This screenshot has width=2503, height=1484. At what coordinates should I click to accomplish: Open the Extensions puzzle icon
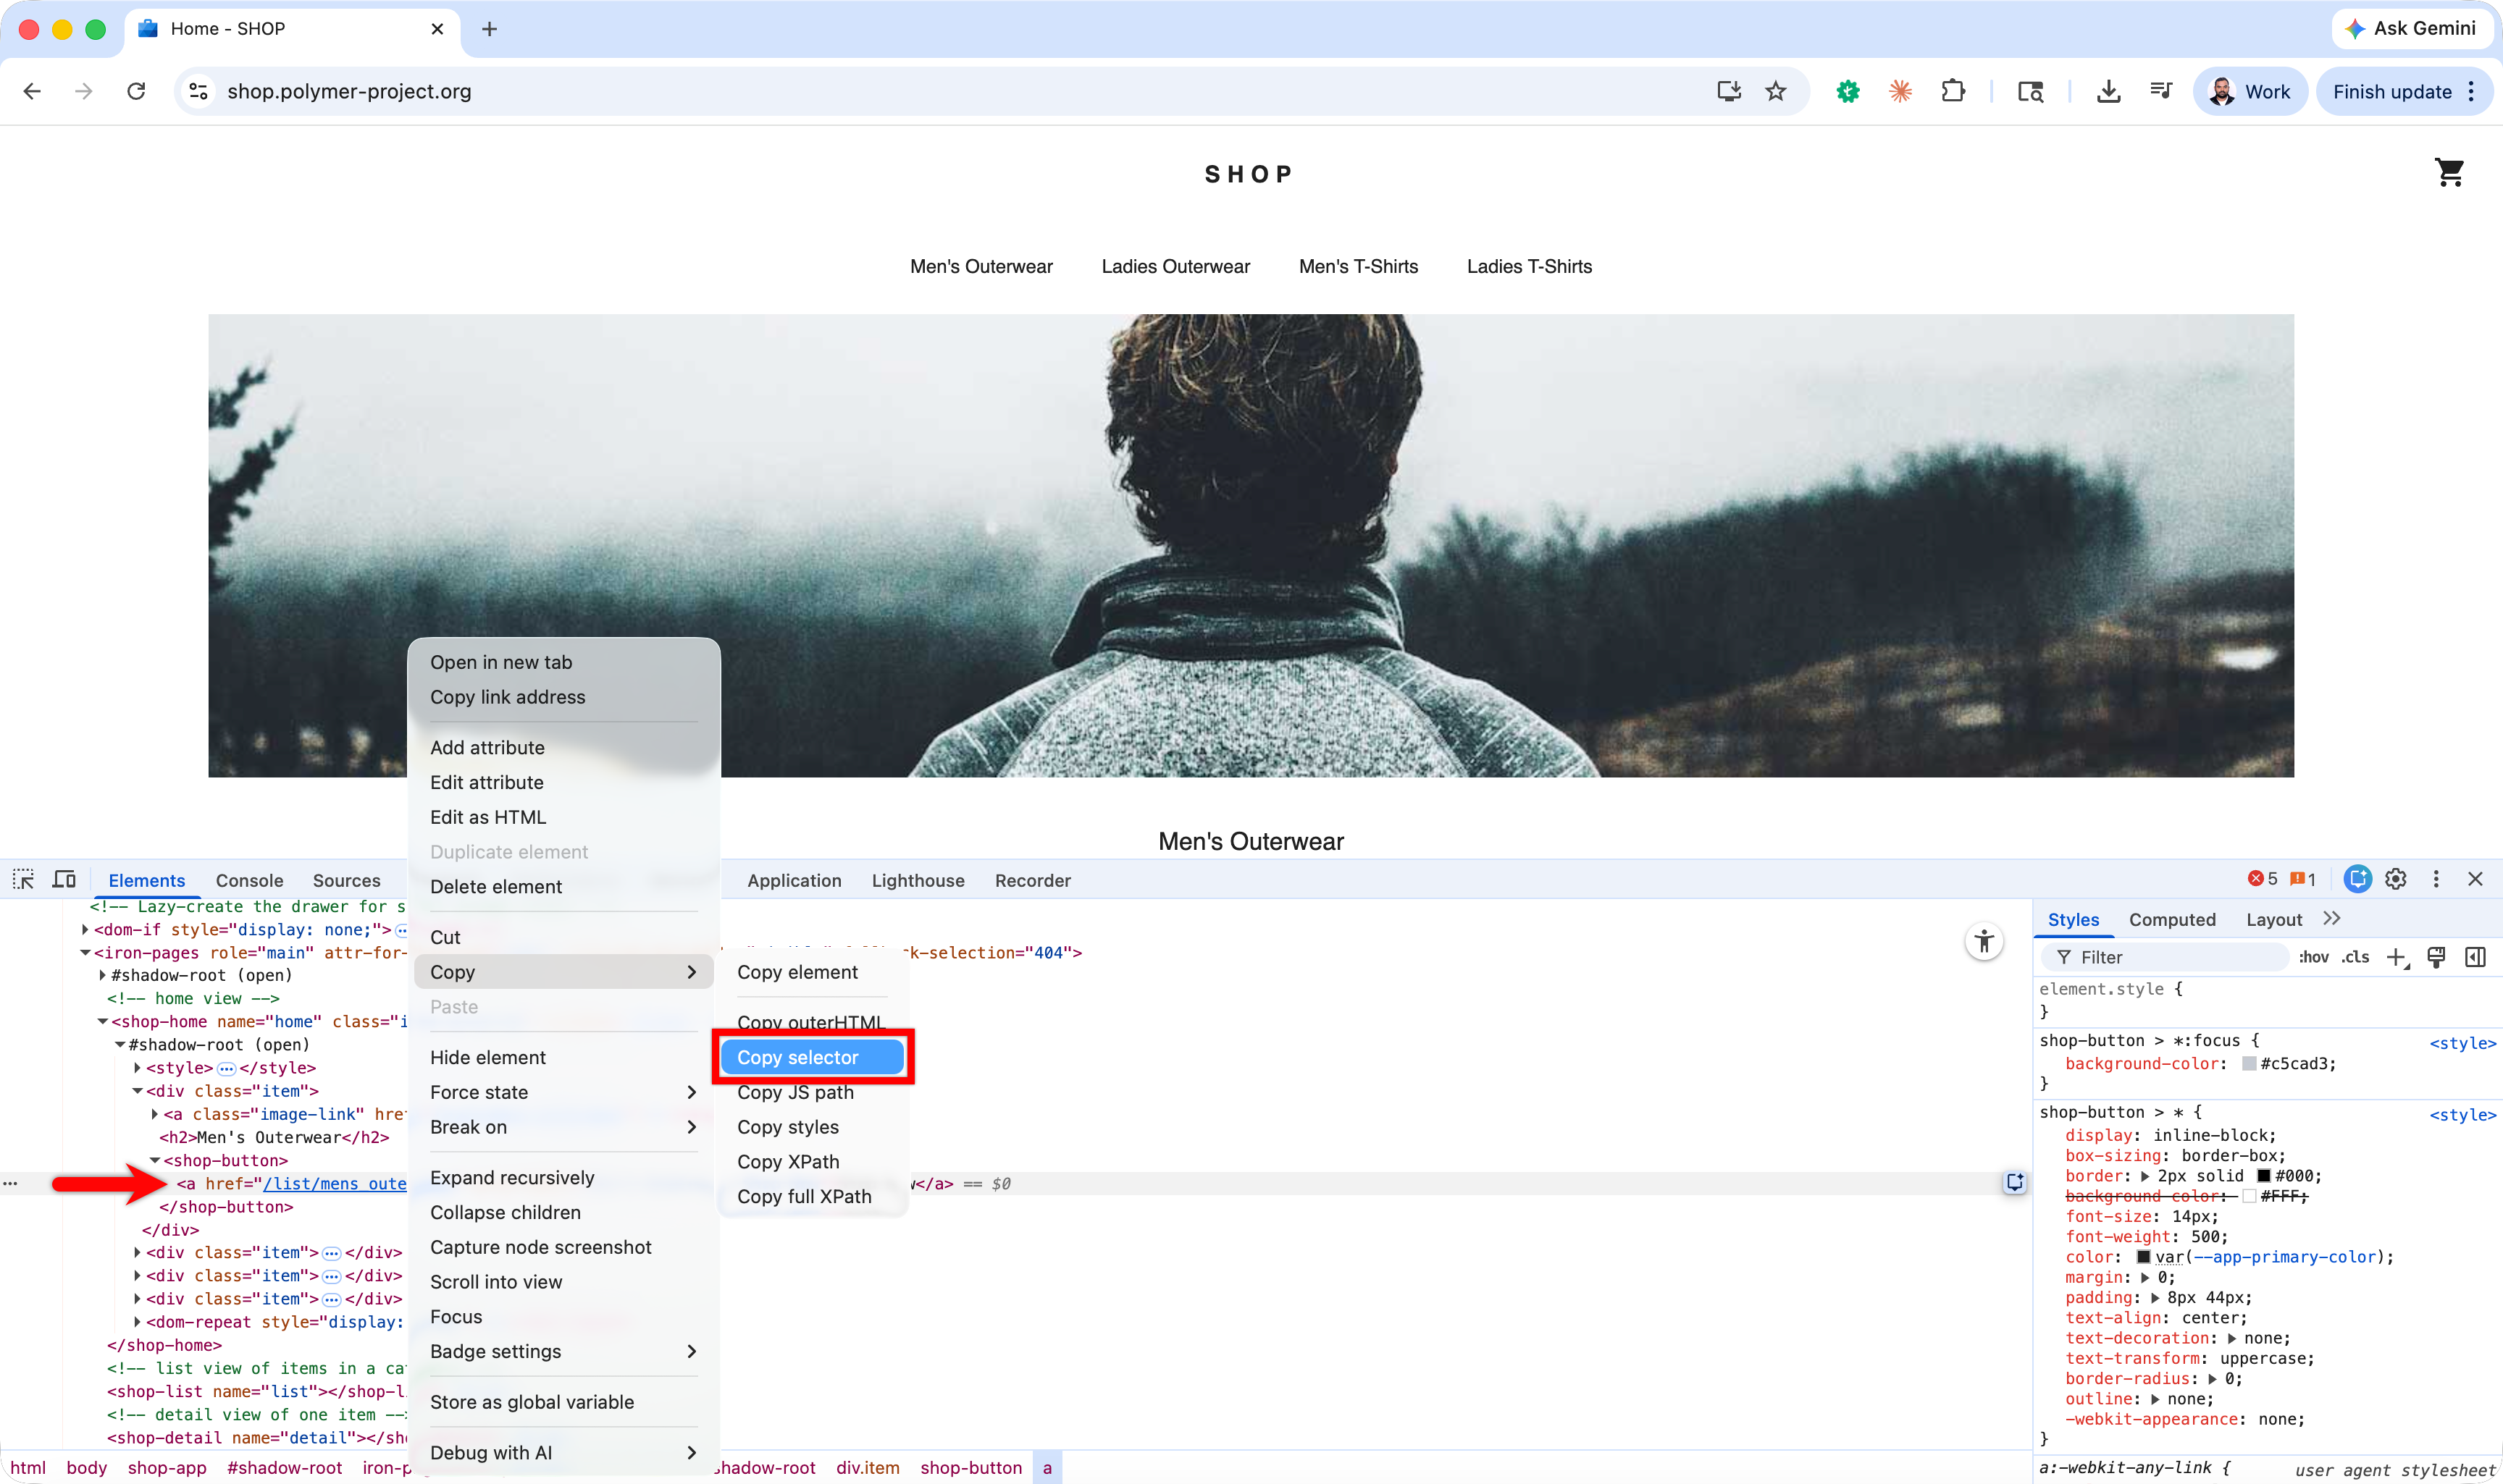[1953, 91]
